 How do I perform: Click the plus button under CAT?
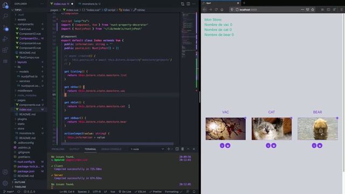[274, 145]
